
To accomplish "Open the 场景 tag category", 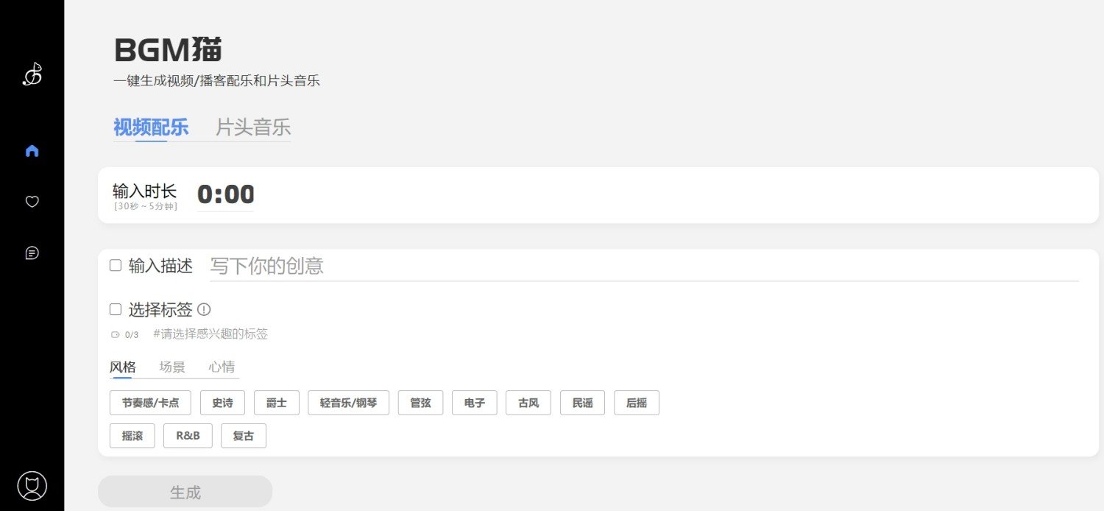I will coord(171,367).
